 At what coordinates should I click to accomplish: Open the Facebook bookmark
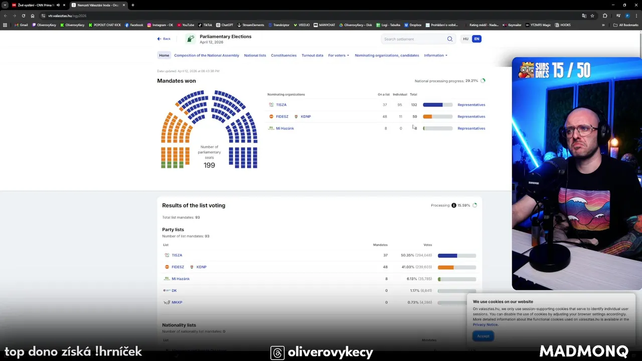pos(134,25)
